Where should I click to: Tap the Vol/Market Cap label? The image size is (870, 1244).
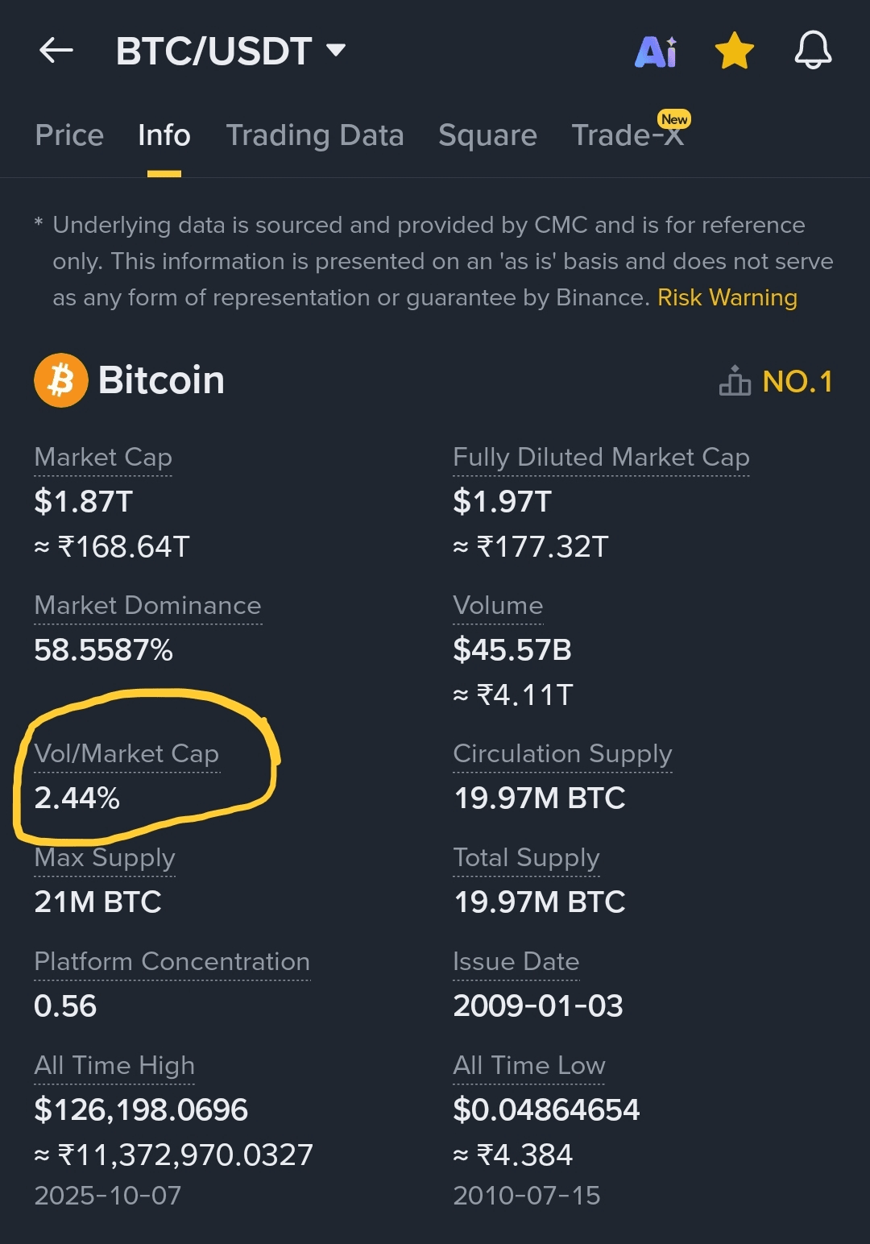coord(126,754)
